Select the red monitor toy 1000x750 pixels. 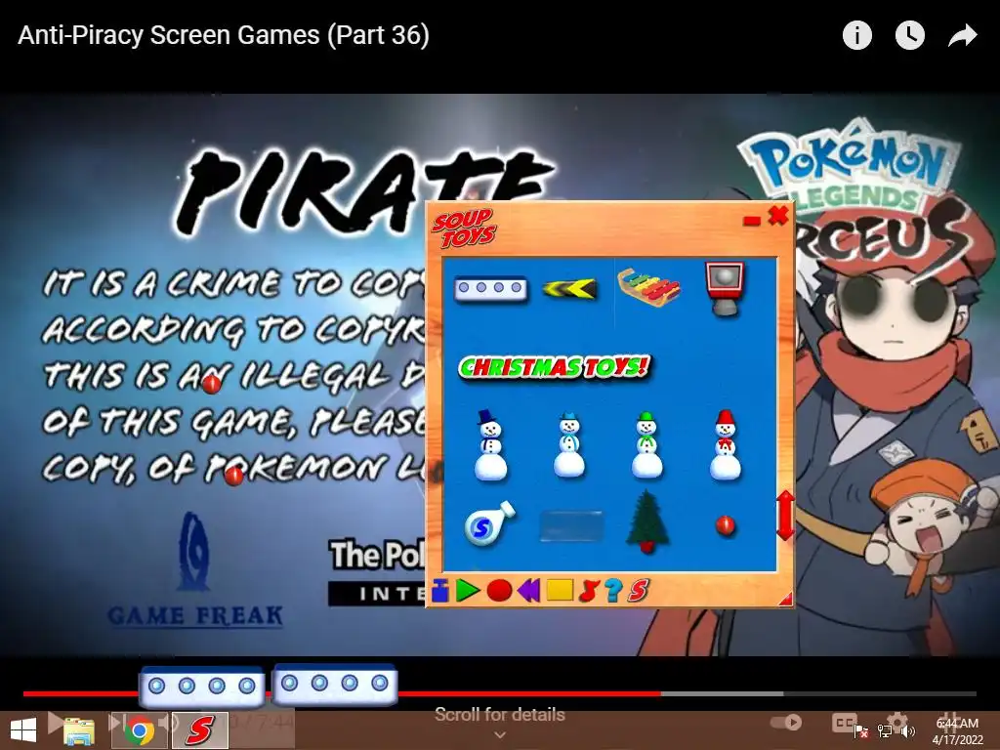[x=726, y=288]
